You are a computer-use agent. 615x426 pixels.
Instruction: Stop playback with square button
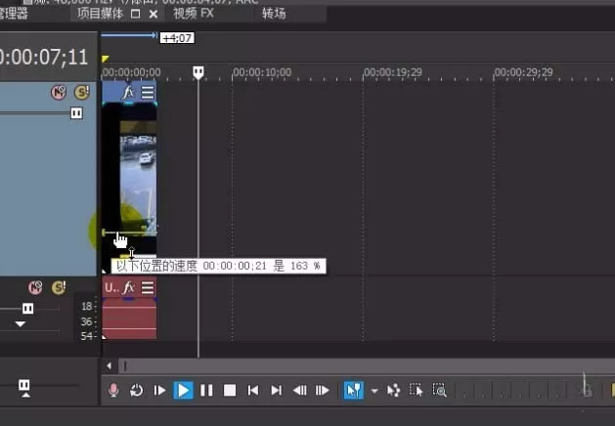pos(230,390)
